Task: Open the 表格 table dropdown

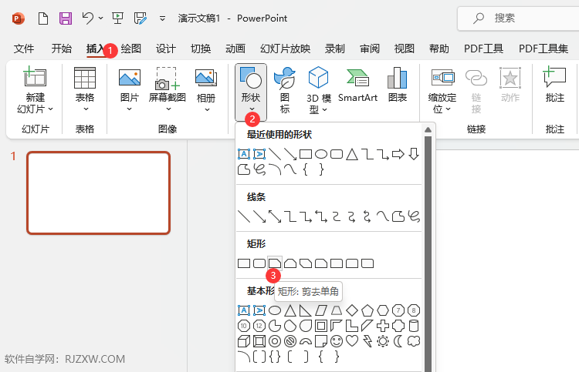Action: pos(86,109)
